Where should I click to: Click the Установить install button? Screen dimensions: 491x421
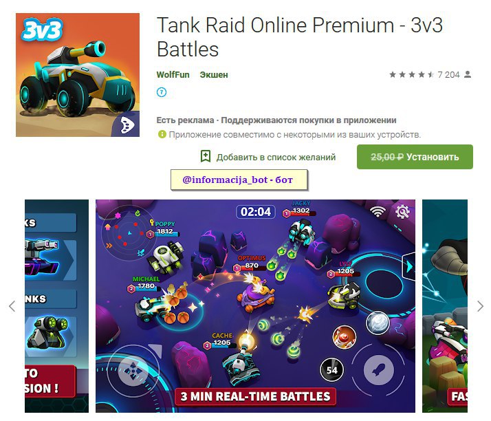(415, 157)
